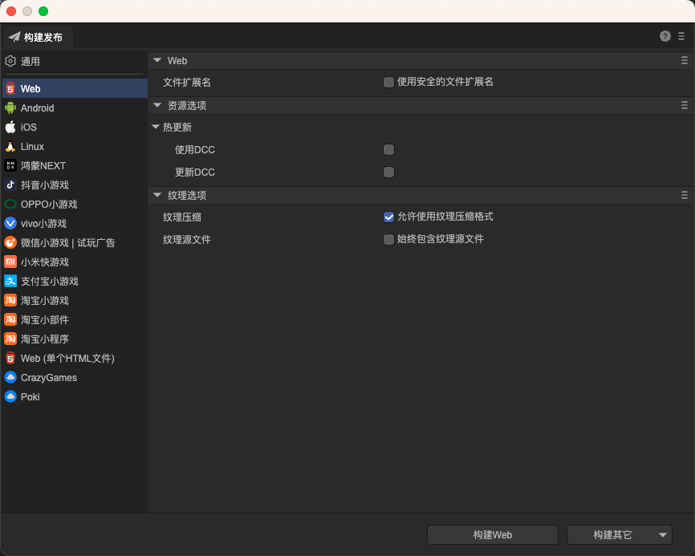Screen dimensions: 695x556
Task: Click the CrazyGames cloud icon
Action: (x=10, y=377)
